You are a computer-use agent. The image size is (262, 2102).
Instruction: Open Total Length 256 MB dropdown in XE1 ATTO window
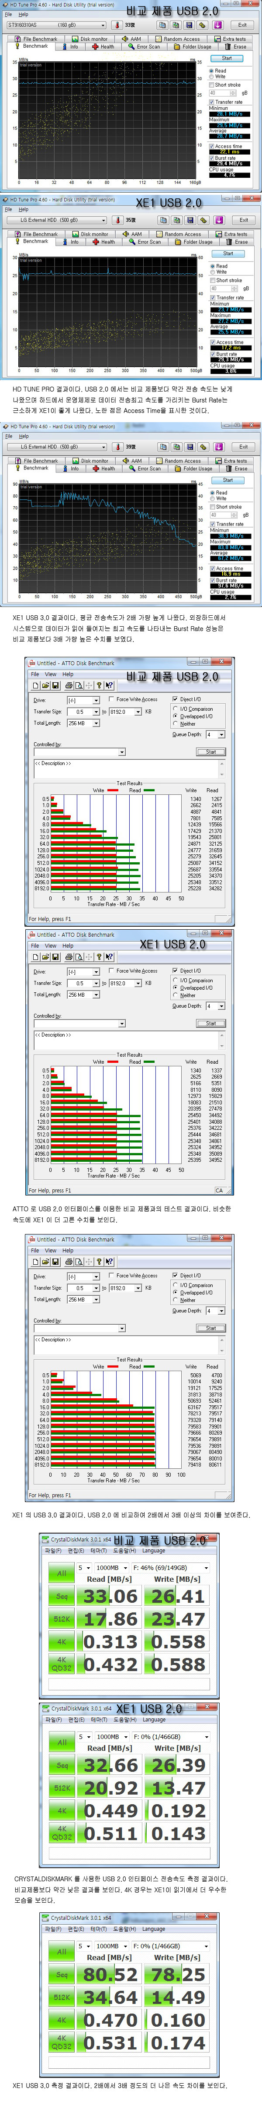pos(96,995)
